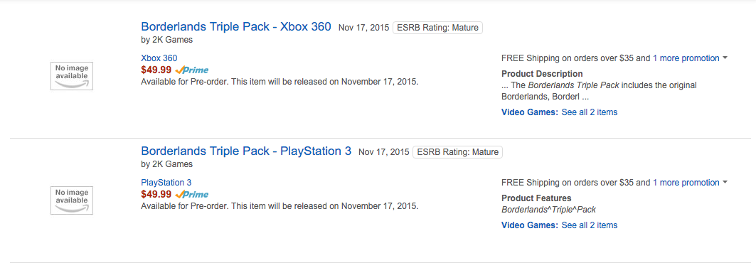Click the ESRB Rating: Mature badge for PlayStation 3
756x263 pixels.
point(457,152)
